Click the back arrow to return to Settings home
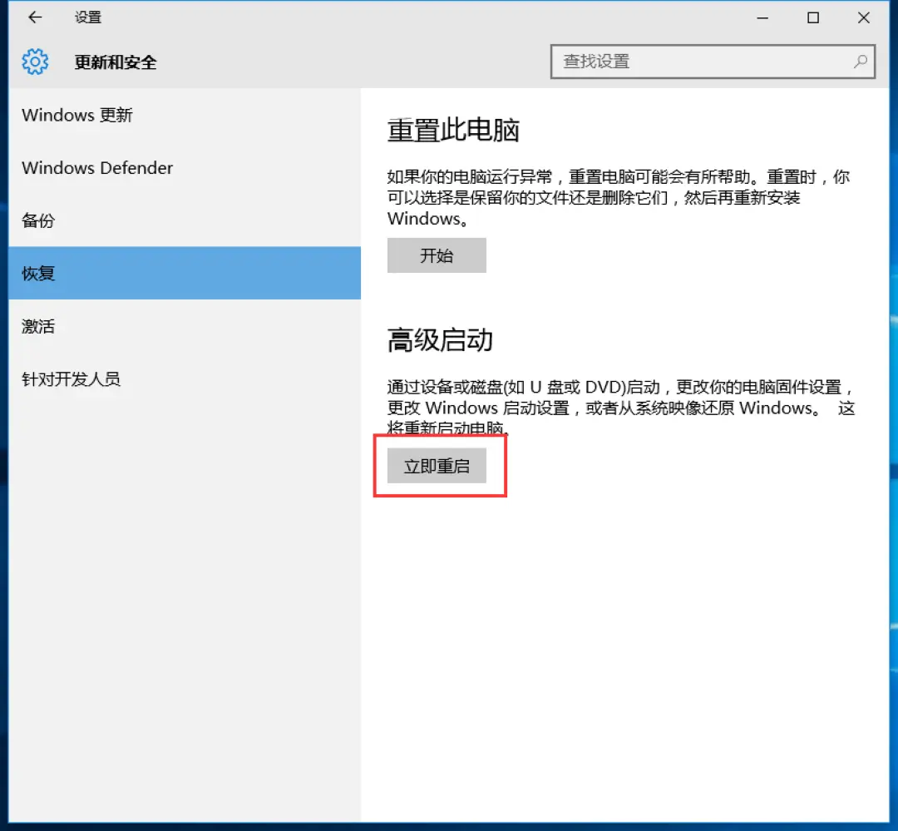This screenshot has height=831, width=898. point(33,17)
